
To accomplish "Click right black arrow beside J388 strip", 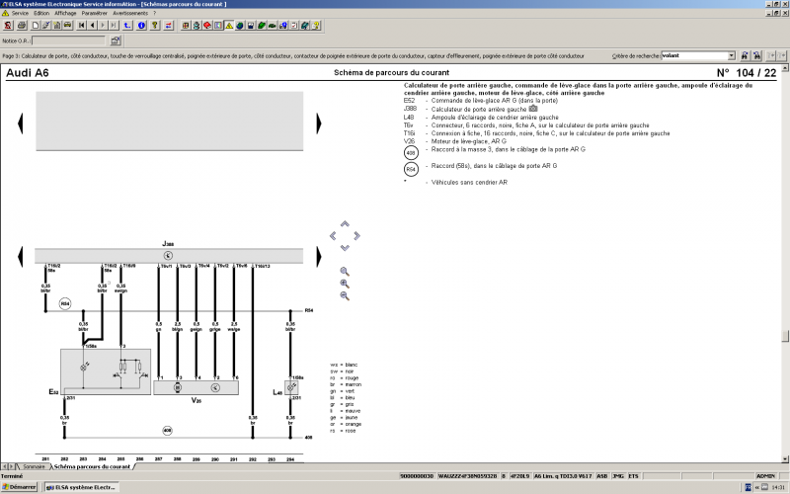I will [x=319, y=256].
